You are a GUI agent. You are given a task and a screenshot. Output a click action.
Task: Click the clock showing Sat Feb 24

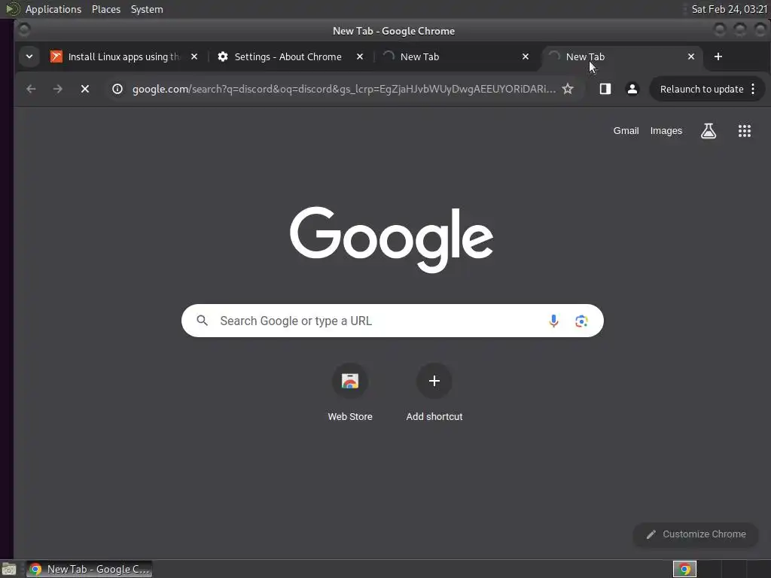pyautogui.click(x=729, y=9)
